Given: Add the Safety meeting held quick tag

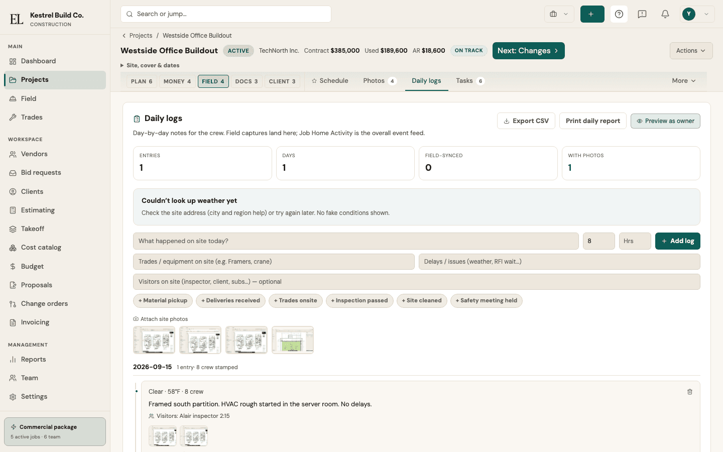Looking at the screenshot, I should tap(487, 301).
